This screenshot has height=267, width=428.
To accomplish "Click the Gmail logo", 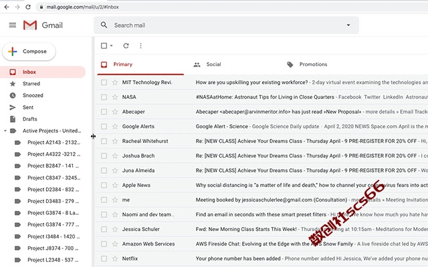I will point(43,25).
